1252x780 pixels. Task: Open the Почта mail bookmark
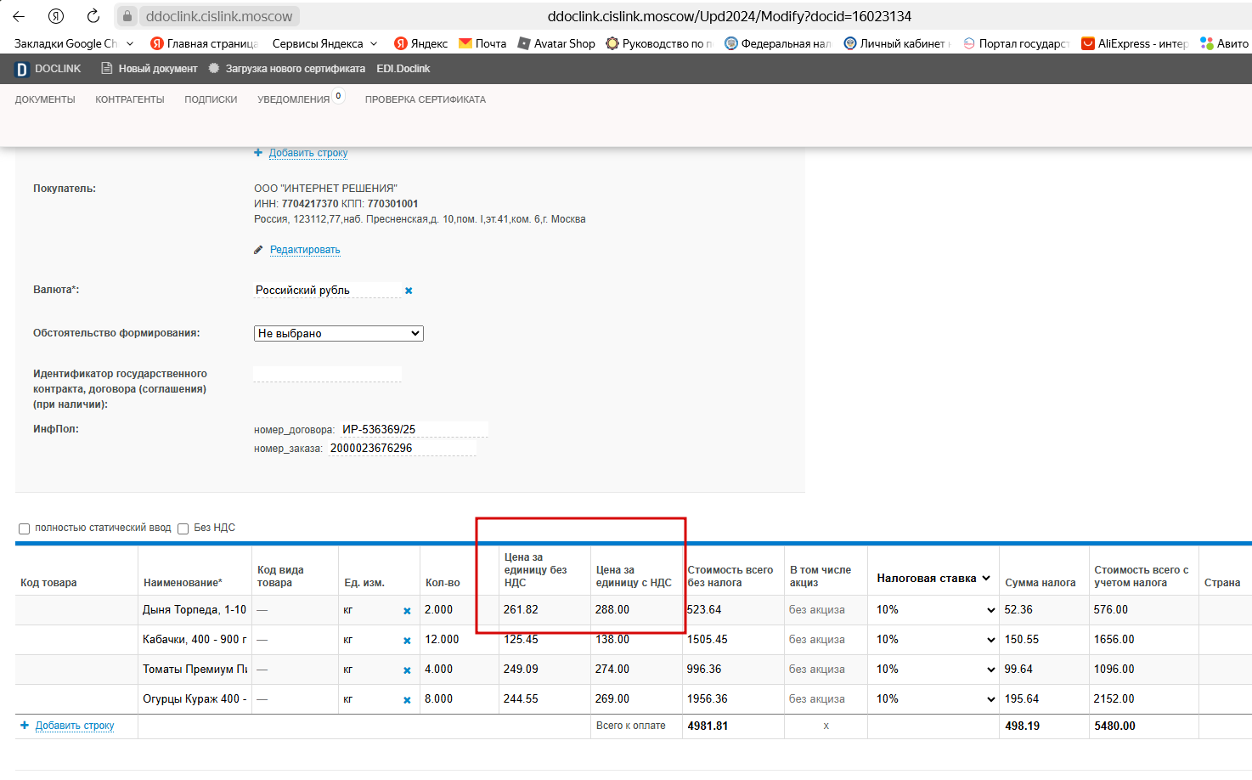482,43
